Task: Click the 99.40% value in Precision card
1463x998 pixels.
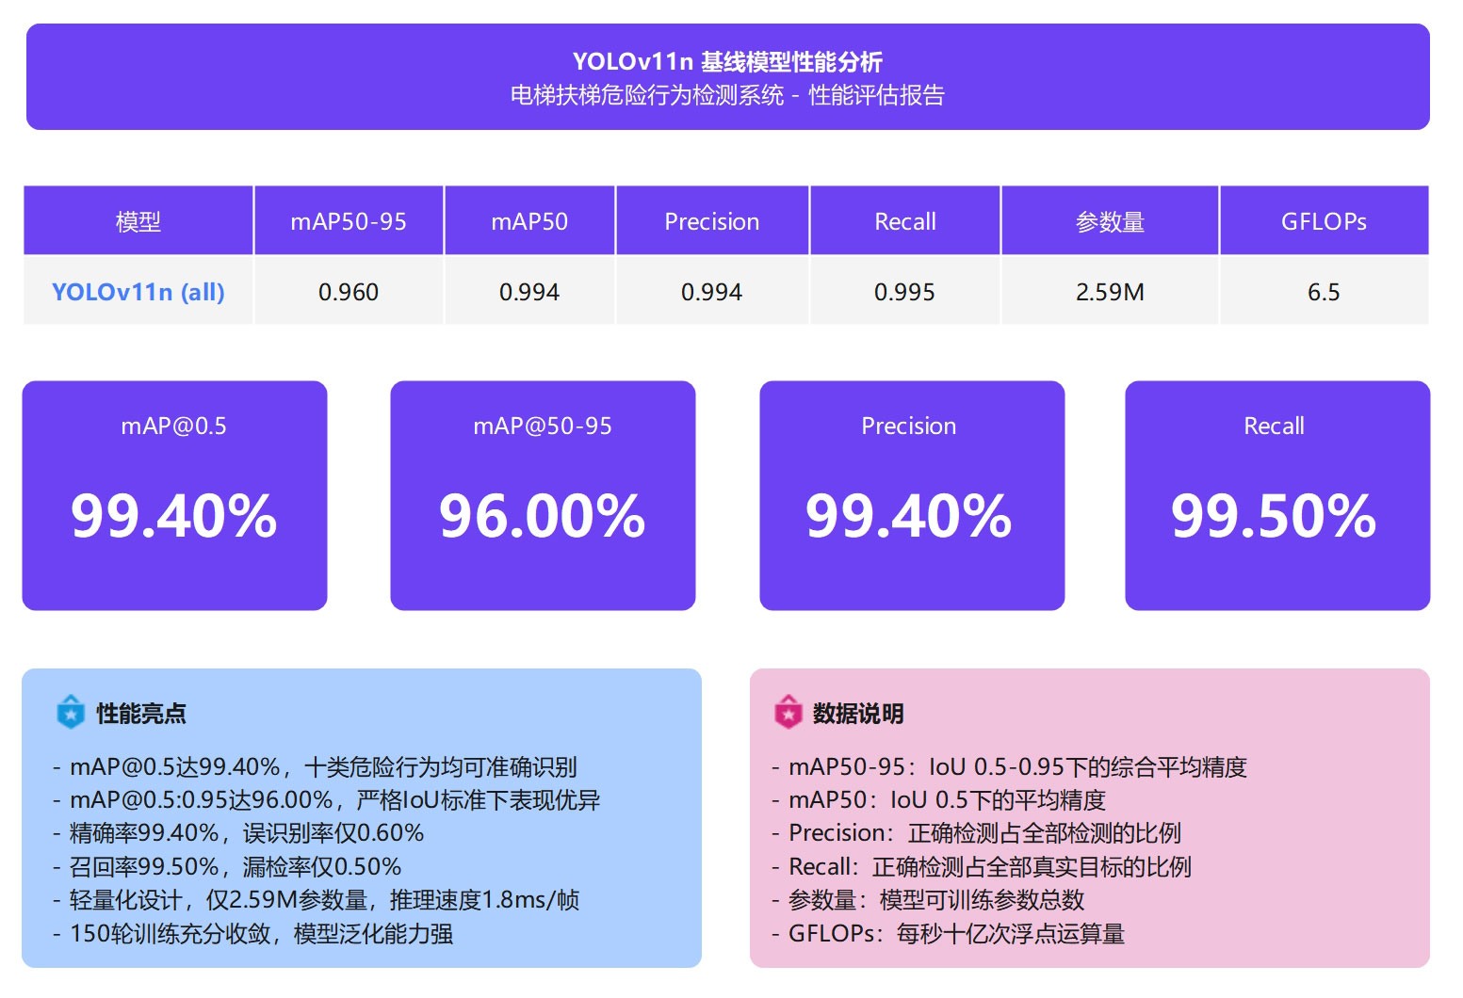Action: [x=909, y=516]
